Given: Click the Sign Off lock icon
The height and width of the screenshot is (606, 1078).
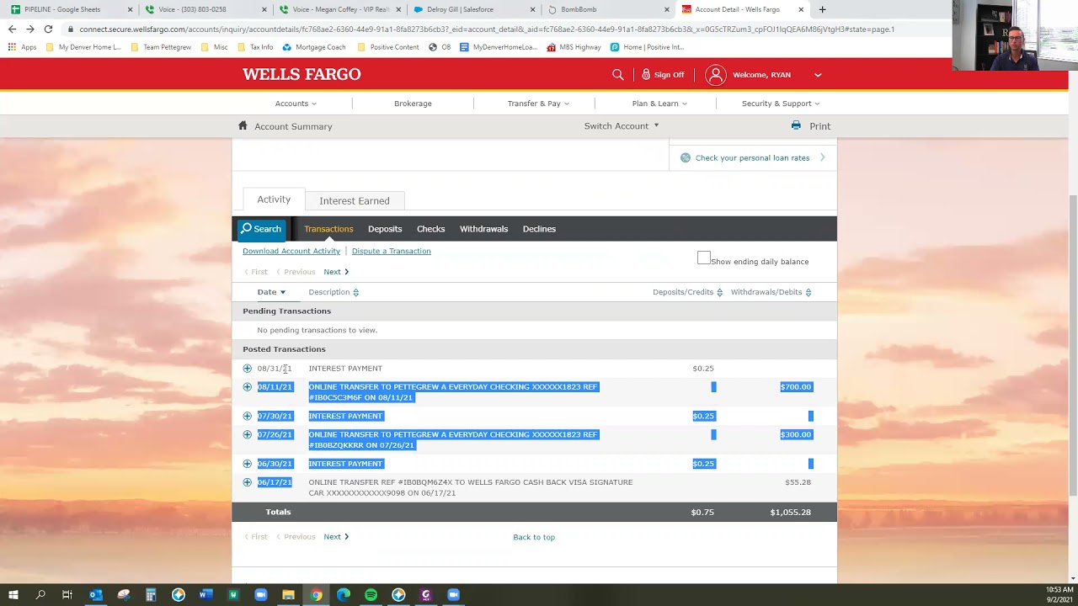Looking at the screenshot, I should coord(646,75).
